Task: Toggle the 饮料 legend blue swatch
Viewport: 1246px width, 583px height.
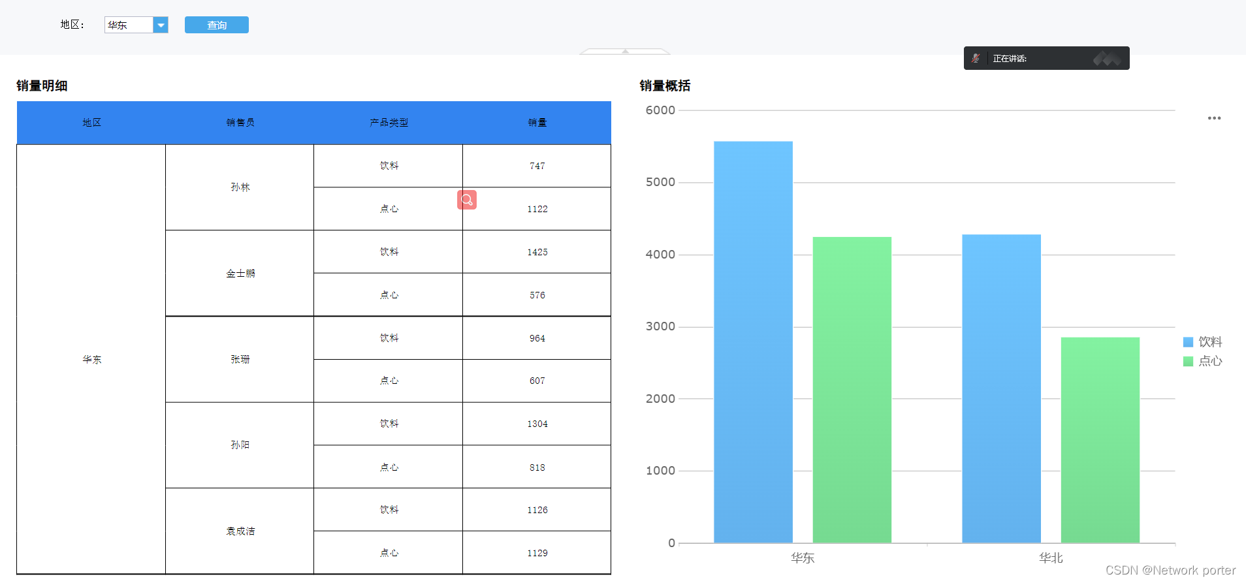Action: point(1188,342)
